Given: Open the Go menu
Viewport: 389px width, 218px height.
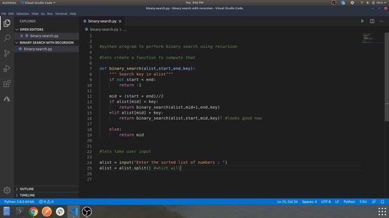Looking at the screenshot, I should [43, 14].
